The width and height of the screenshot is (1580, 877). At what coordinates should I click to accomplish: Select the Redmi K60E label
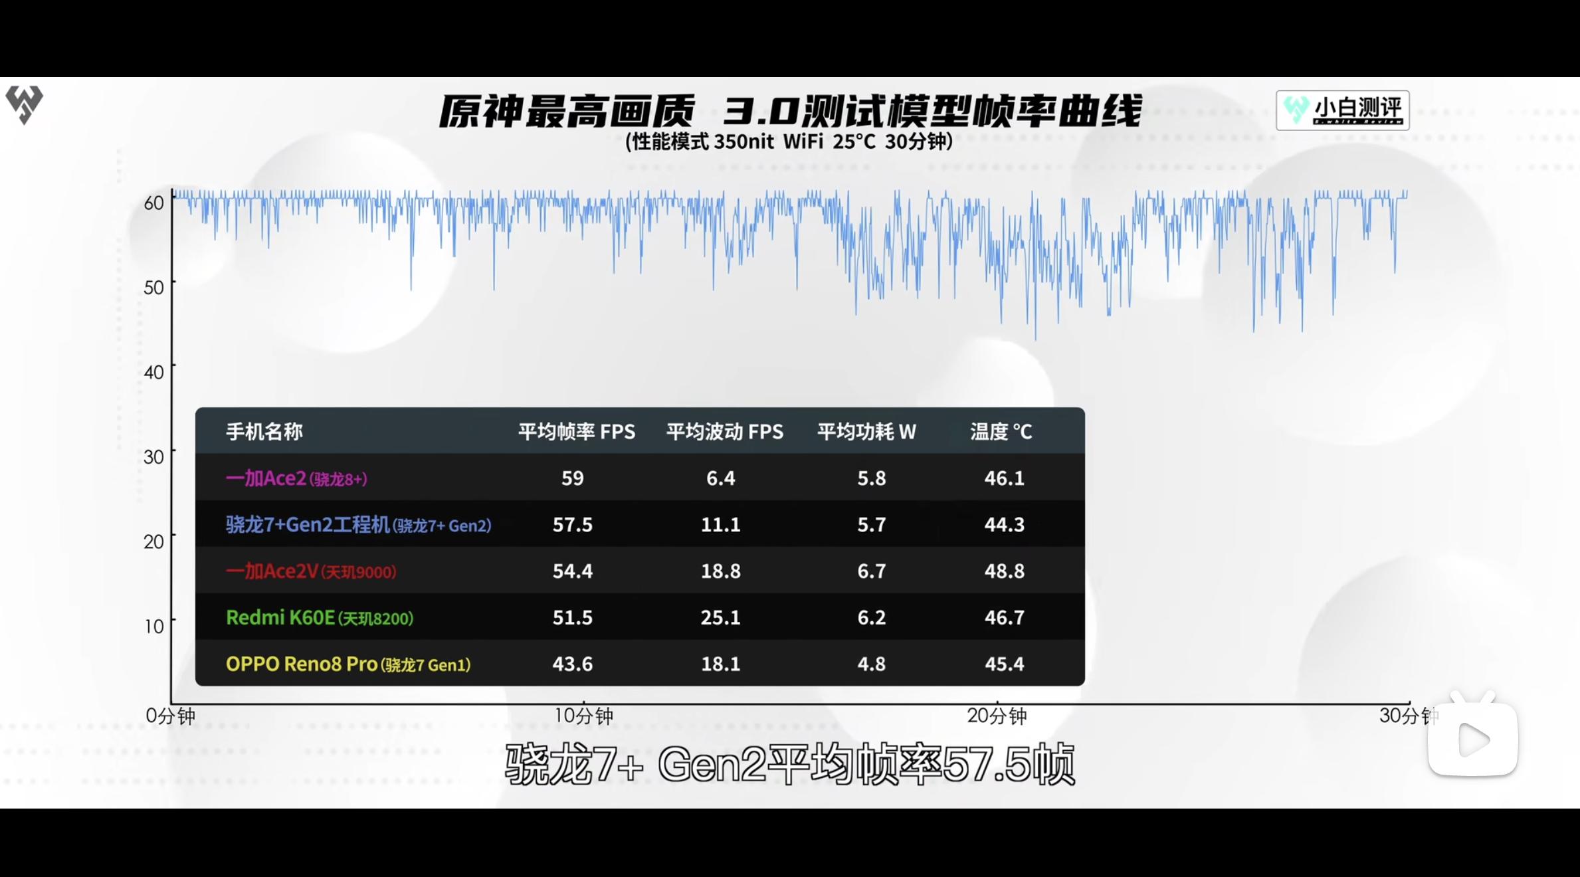(x=282, y=617)
